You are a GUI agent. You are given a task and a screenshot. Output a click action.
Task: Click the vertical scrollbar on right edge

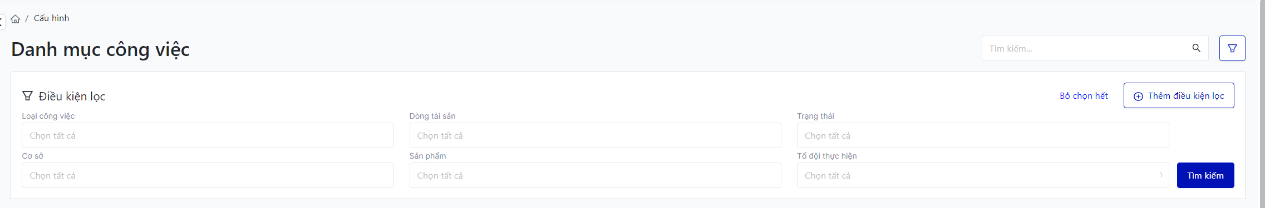click(1262, 104)
